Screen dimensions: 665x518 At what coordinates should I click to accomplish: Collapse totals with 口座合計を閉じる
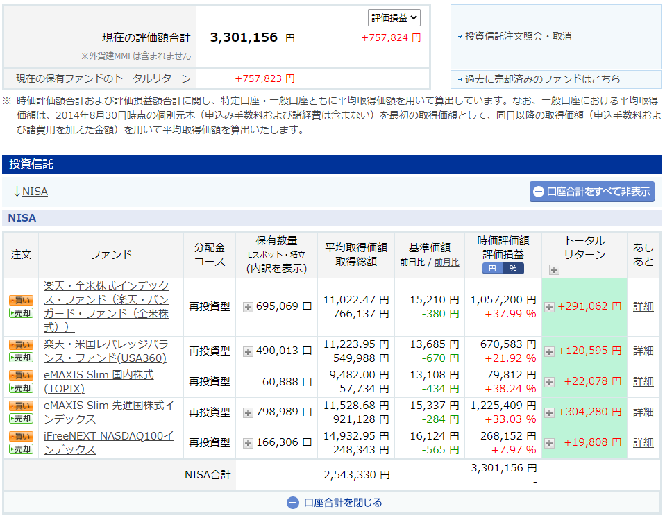[x=334, y=503]
